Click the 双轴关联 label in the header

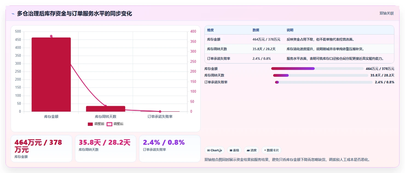tap(386, 13)
